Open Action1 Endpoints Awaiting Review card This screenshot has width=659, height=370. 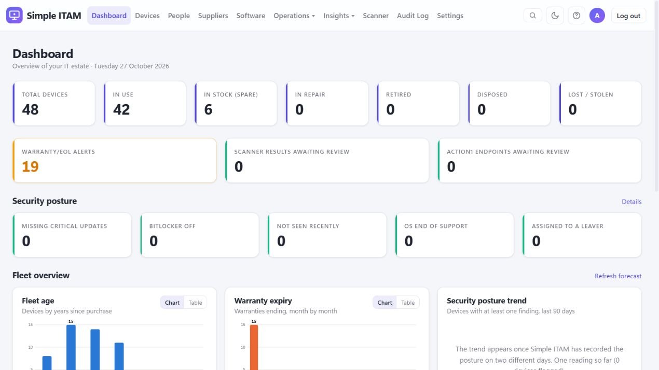point(540,160)
